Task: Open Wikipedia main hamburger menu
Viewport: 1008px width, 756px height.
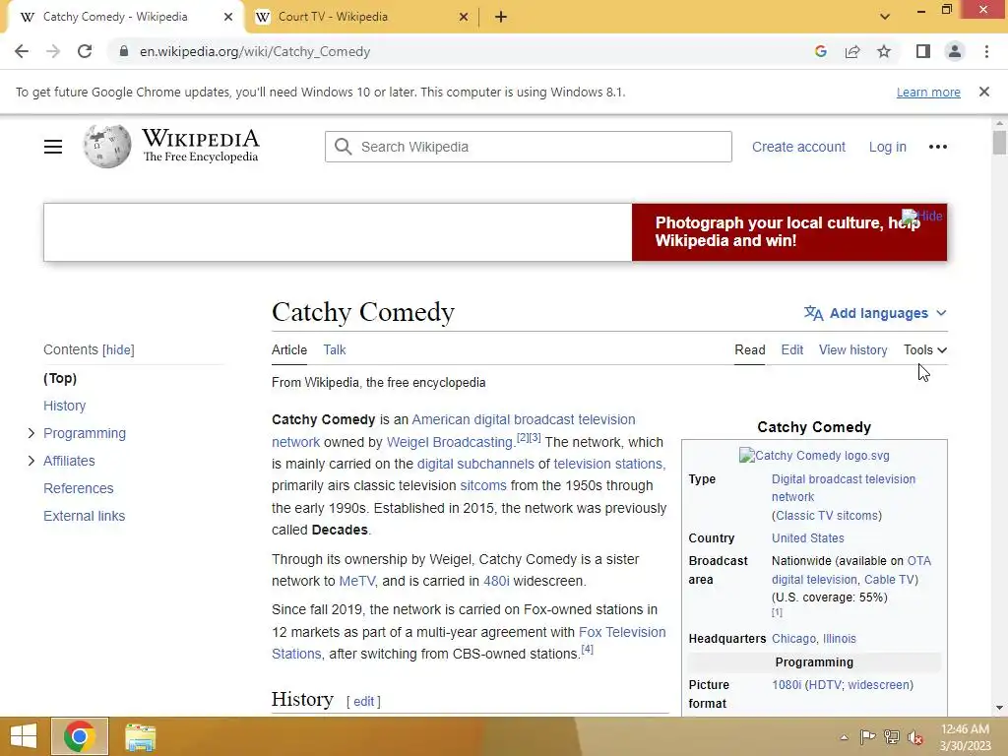Action: [53, 147]
